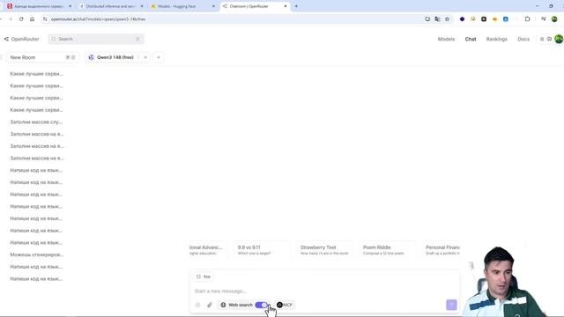Open the orange extension icon

click(494, 19)
